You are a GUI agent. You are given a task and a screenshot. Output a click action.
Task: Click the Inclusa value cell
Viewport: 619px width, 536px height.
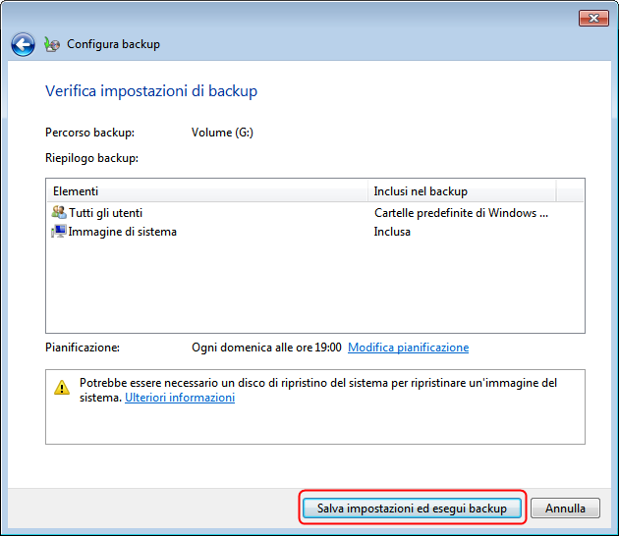pyautogui.click(x=392, y=232)
